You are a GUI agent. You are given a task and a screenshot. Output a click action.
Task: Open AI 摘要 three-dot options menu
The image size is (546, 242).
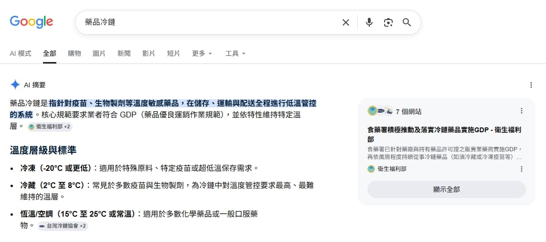coord(531,85)
